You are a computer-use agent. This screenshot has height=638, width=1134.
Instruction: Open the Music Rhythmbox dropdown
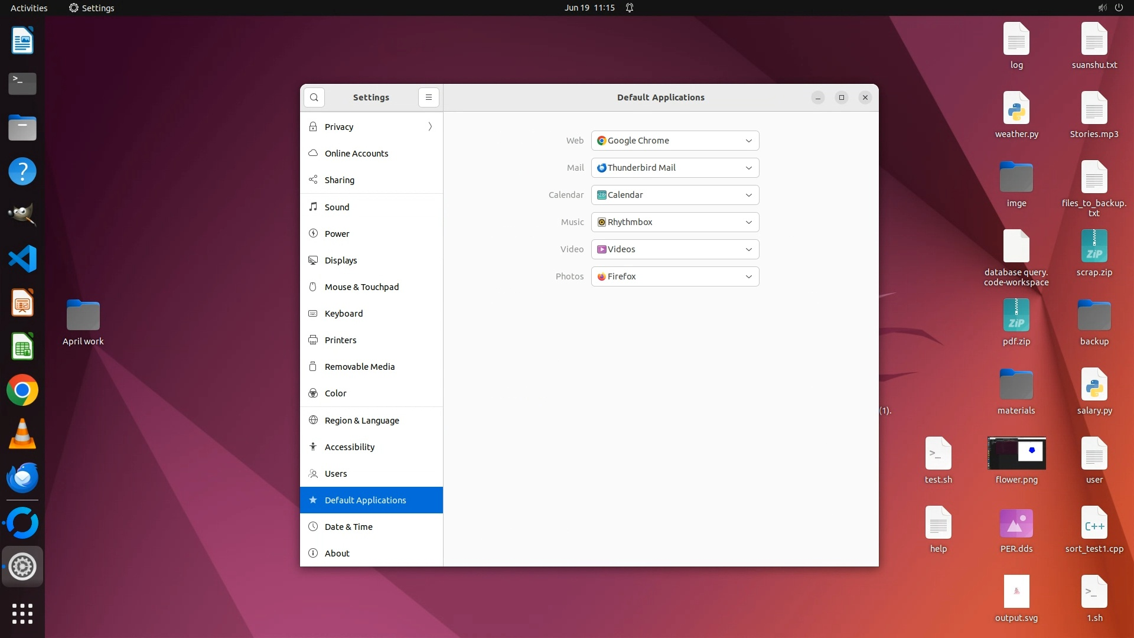click(x=675, y=222)
